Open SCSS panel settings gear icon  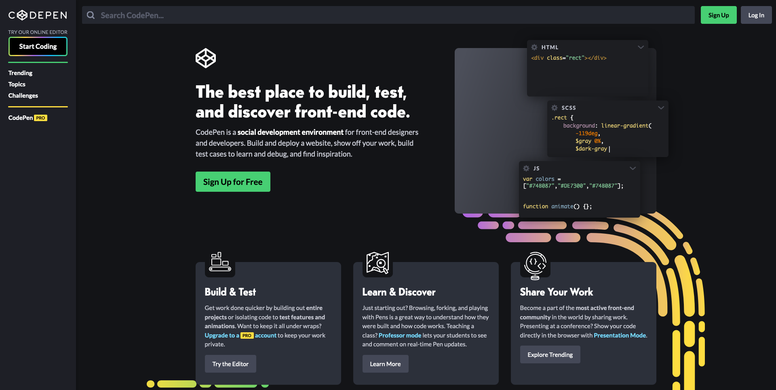click(x=555, y=108)
